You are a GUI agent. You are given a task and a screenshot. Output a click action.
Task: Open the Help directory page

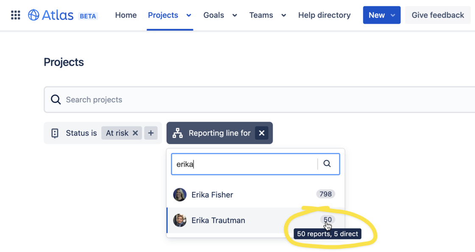tap(324, 15)
